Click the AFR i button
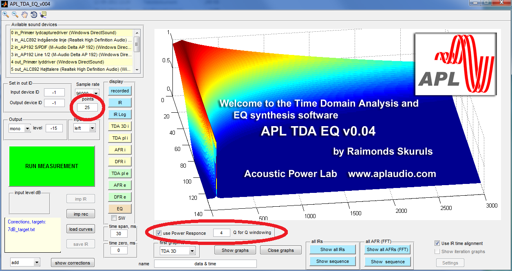 tap(120, 150)
